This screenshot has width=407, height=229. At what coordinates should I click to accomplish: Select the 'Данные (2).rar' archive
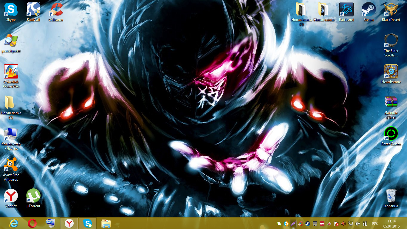click(391, 107)
